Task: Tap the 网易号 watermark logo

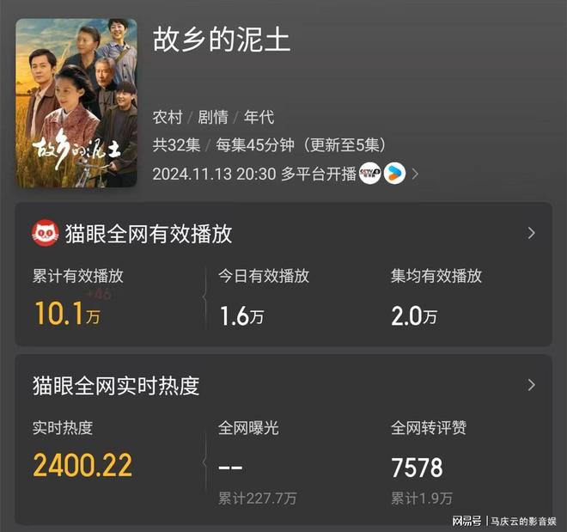Action: (466, 521)
